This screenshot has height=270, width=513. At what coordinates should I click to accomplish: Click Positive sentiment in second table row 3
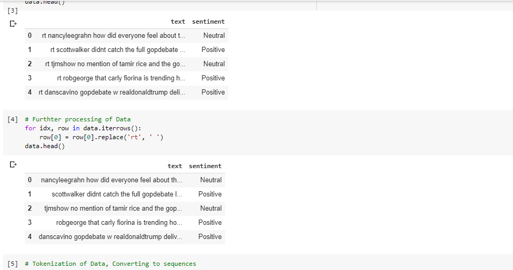pyautogui.click(x=210, y=223)
